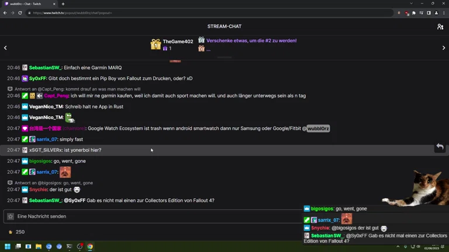Open a new browser tab
Image resolution: width=449 pixels, height=252 pixels.
point(63,4)
